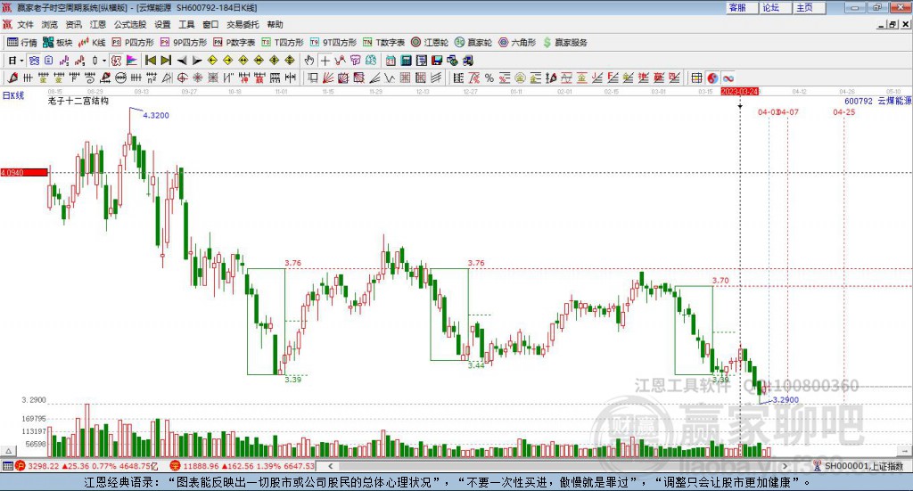Open the 工具 menu

tap(186, 24)
